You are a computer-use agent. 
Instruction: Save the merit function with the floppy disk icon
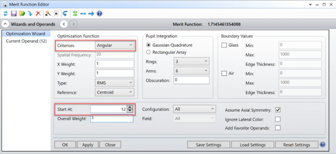[x=14, y=14]
